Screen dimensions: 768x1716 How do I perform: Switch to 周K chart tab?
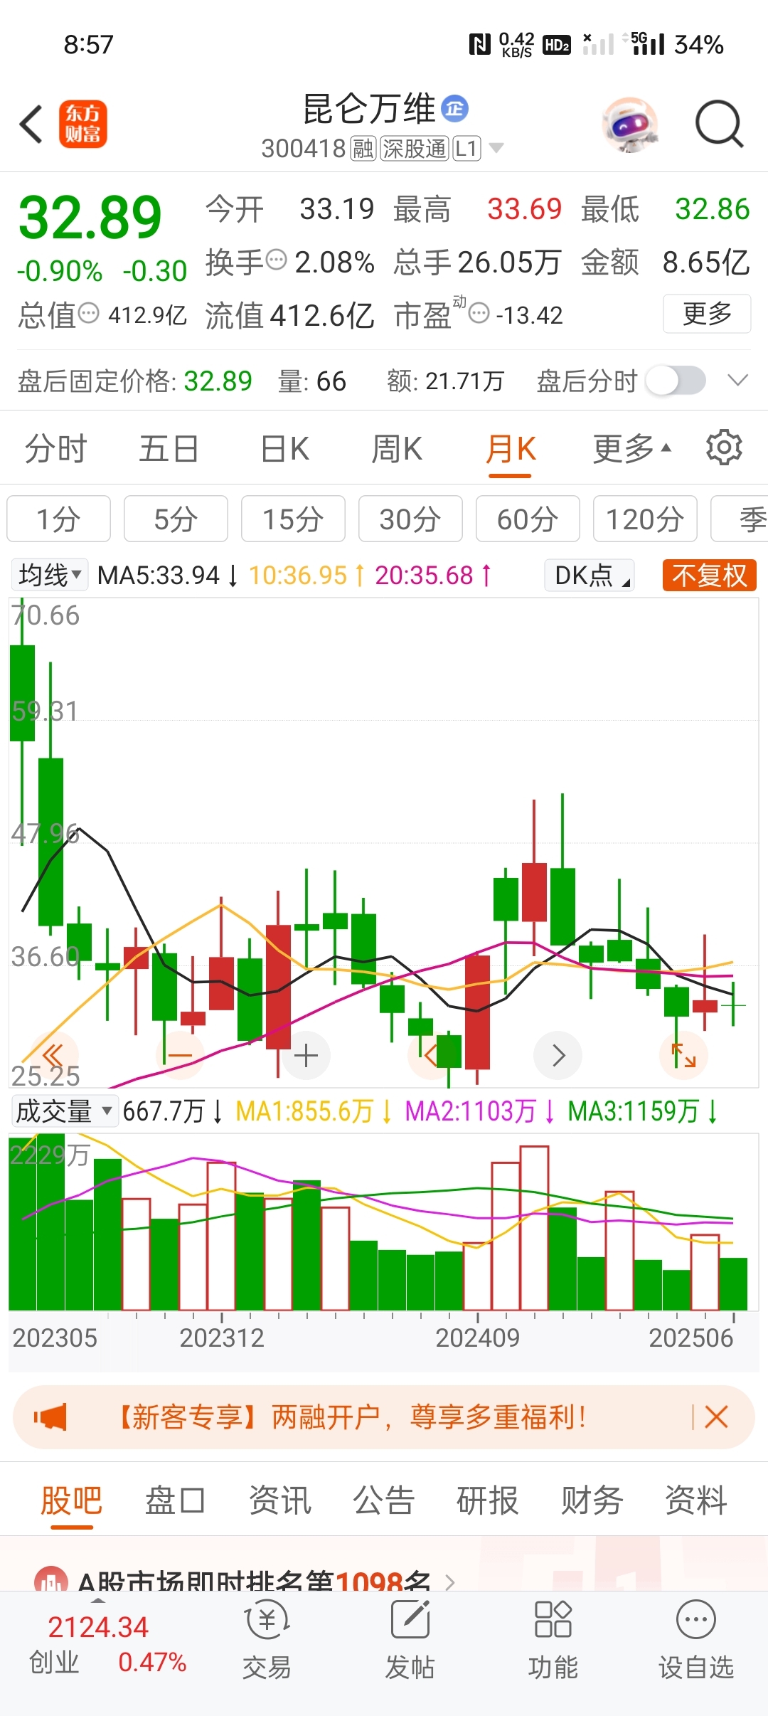click(397, 449)
